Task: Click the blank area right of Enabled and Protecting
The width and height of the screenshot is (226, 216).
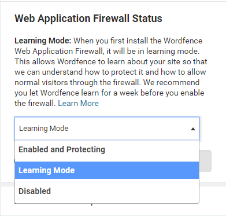Action: [152, 149]
